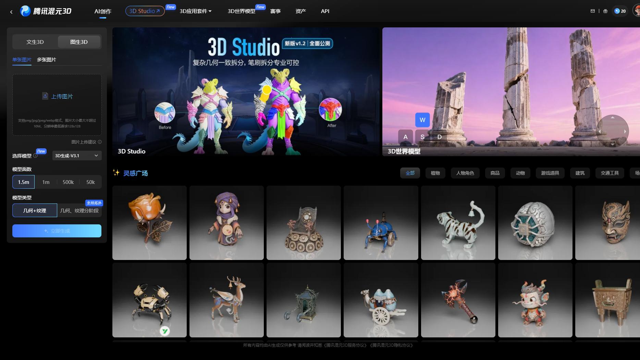Open the 资产 nav item

301,11
